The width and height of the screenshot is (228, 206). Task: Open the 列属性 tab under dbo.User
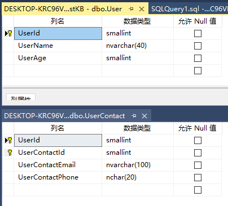pos(21,97)
